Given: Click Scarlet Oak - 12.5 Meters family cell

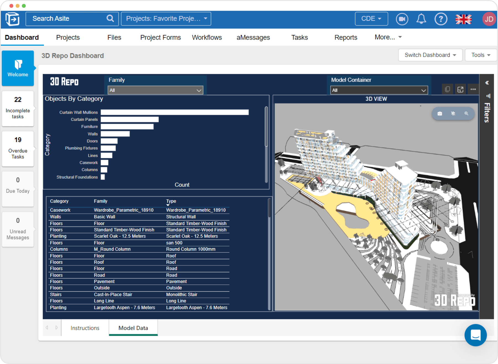Looking at the screenshot, I should click(120, 236).
